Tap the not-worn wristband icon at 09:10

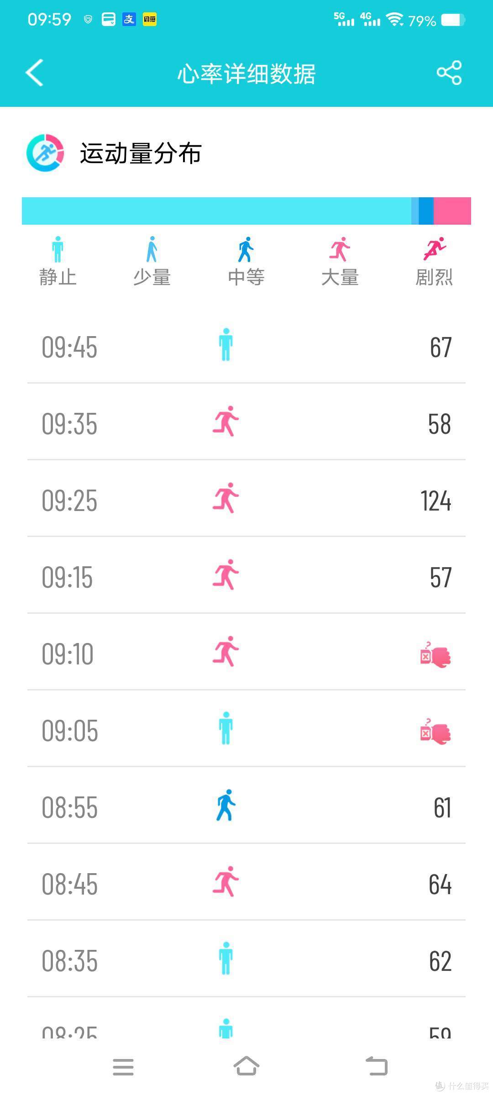pyautogui.click(x=435, y=654)
